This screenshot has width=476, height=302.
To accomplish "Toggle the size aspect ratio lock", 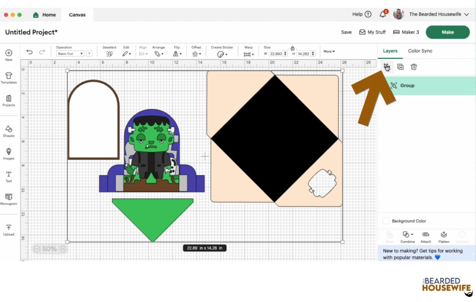I will pyautogui.click(x=292, y=49).
